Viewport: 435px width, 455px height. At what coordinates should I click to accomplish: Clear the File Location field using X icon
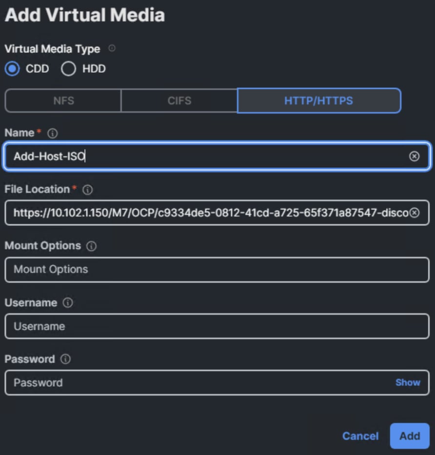pos(415,213)
